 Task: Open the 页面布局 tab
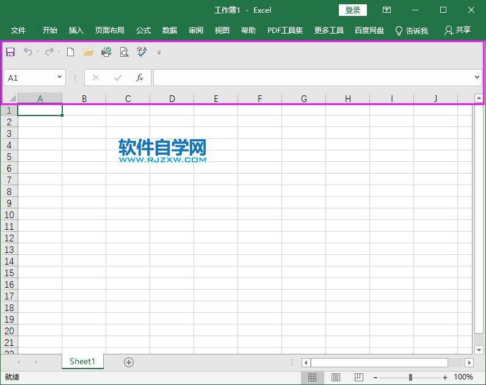(x=110, y=31)
